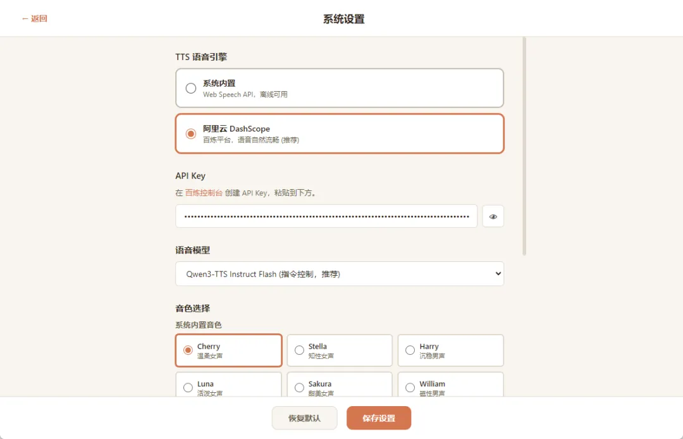The width and height of the screenshot is (683, 439).
Task: Click the Stella voice radio circle
Action: (x=299, y=350)
